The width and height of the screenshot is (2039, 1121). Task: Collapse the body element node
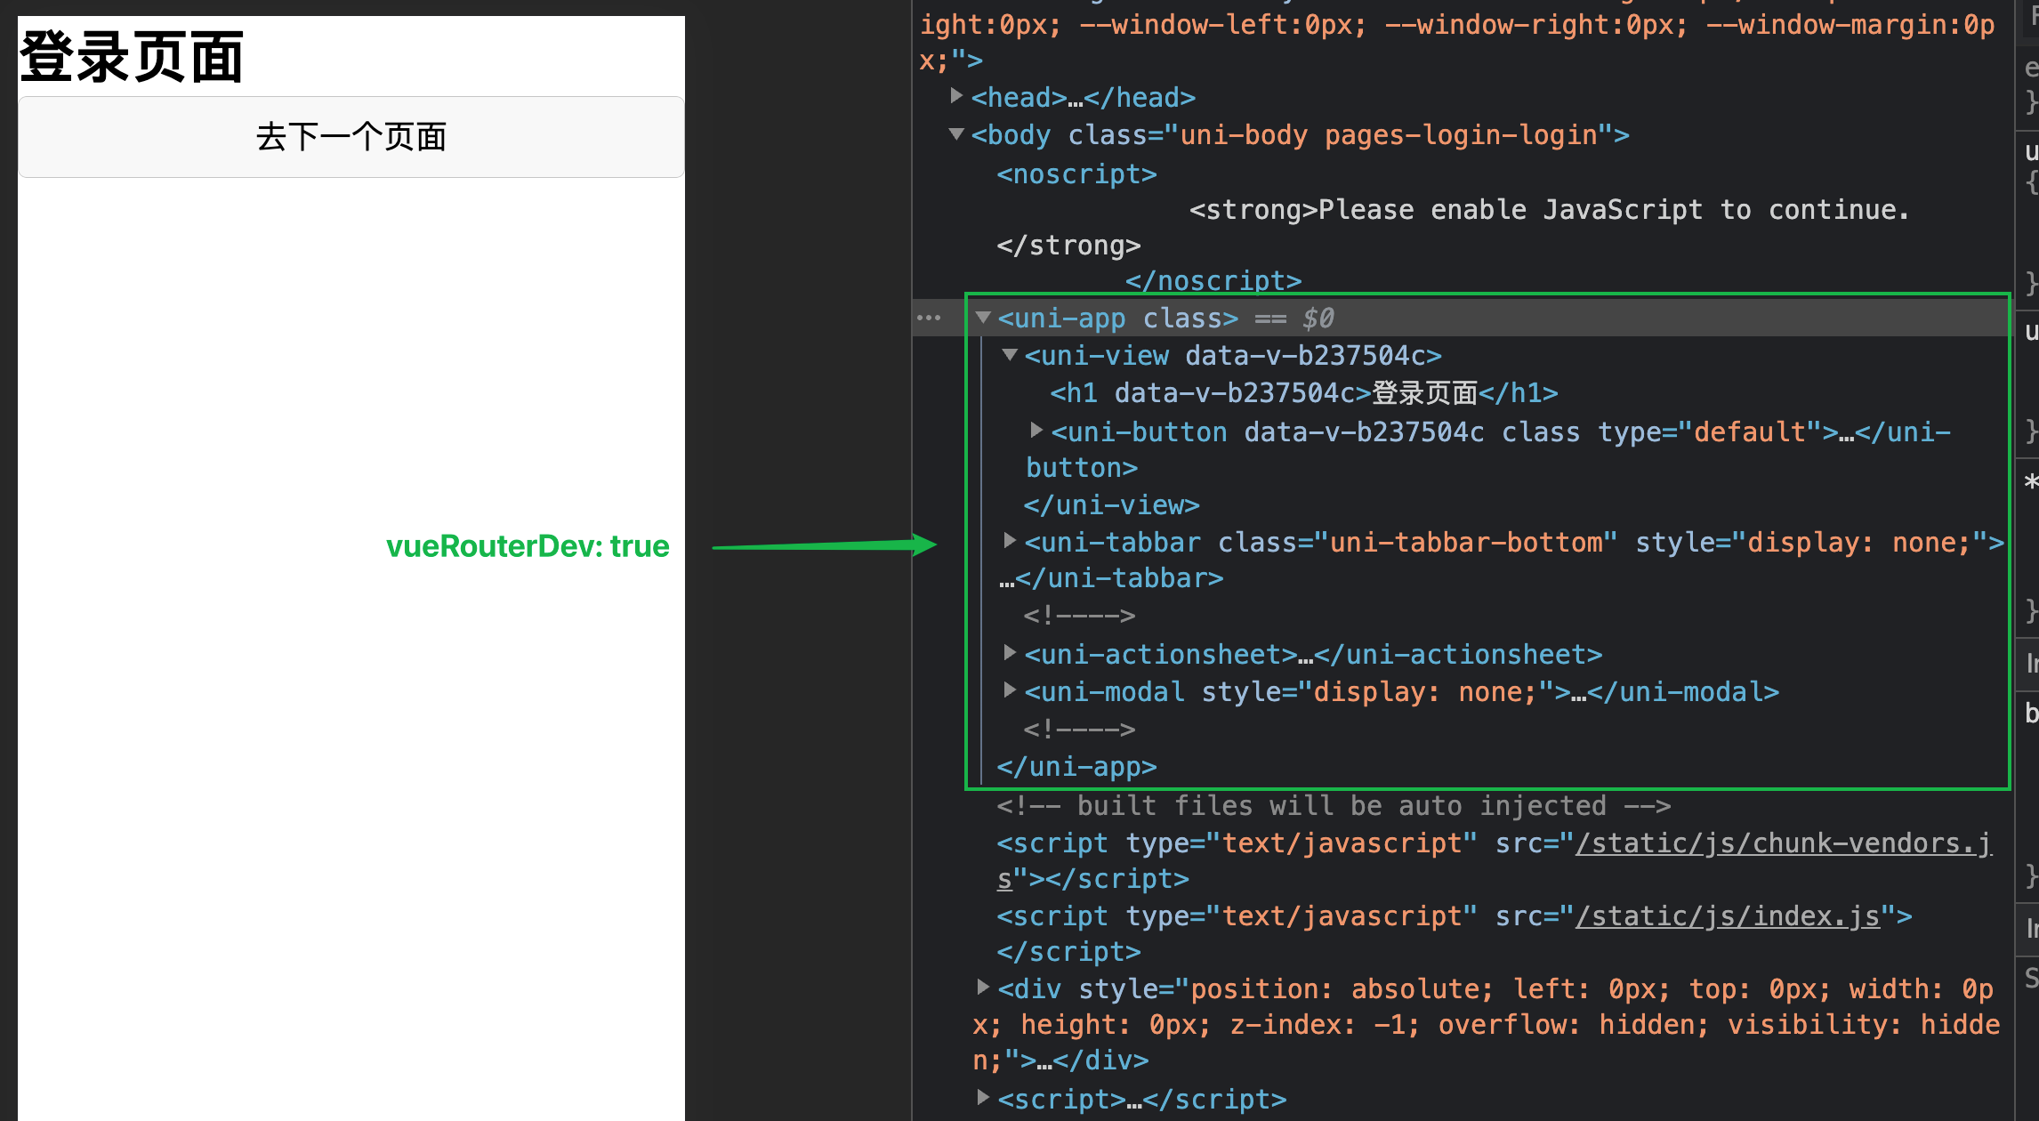(x=956, y=134)
